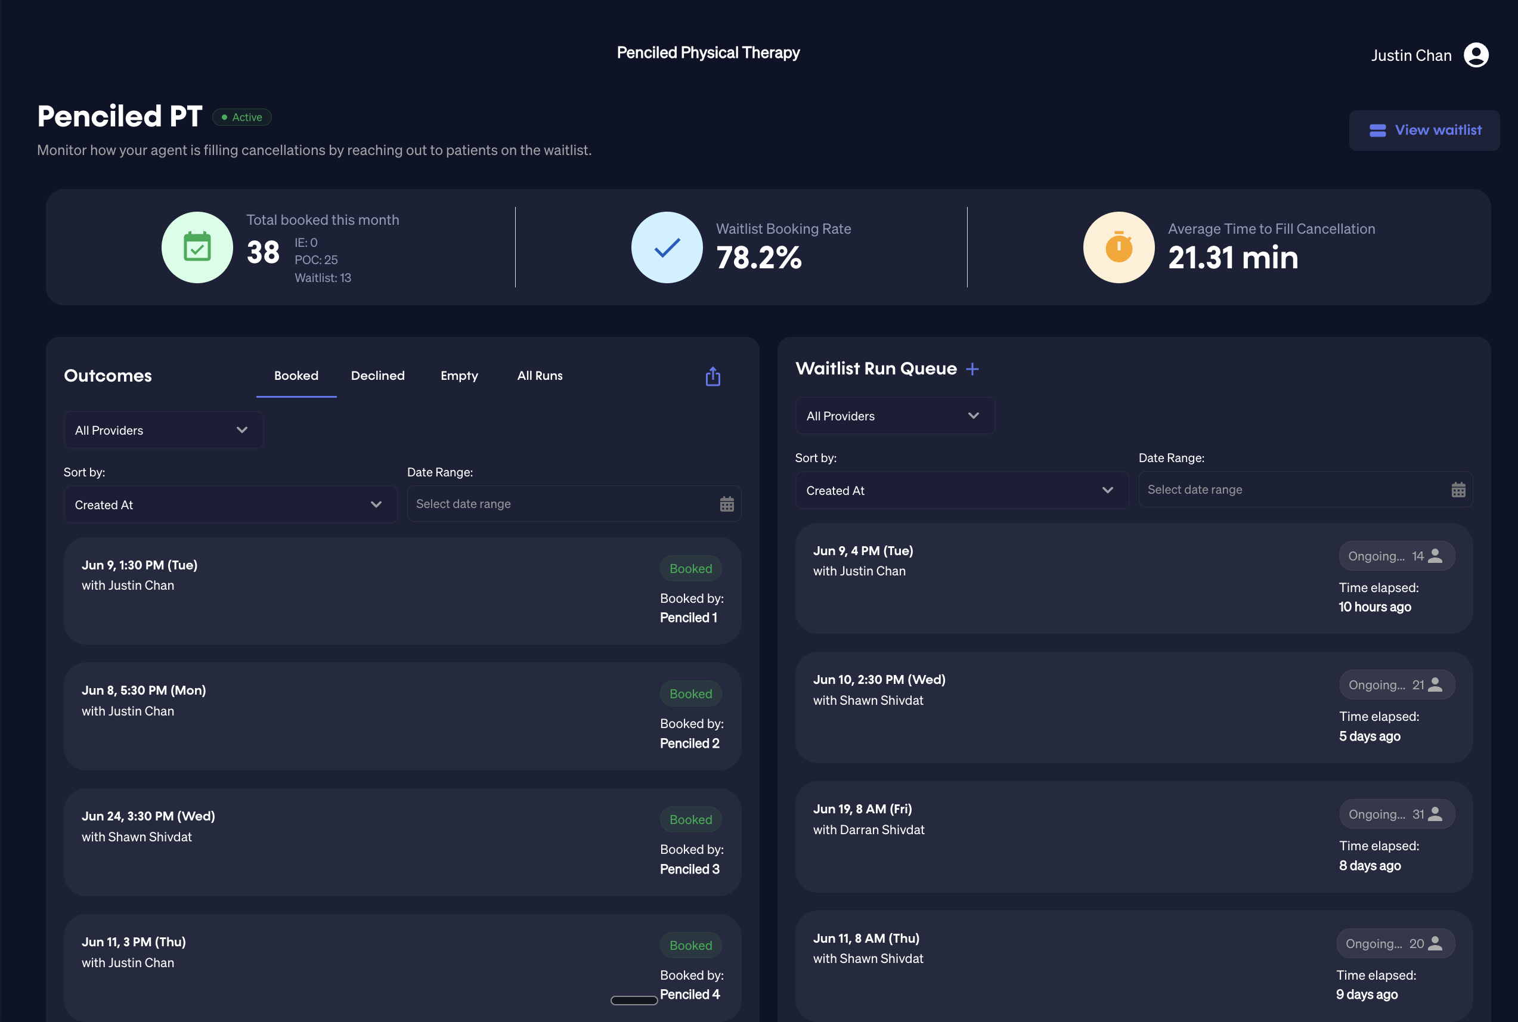The width and height of the screenshot is (1518, 1022).
Task: Click person icon on Jun 10, 2:30 PM run
Action: click(1435, 685)
